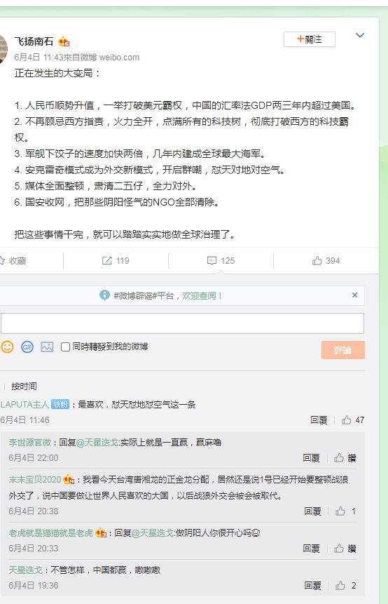The image size is (388, 604).
Task: Like the post with 394 thumbs-up
Action: (326, 261)
